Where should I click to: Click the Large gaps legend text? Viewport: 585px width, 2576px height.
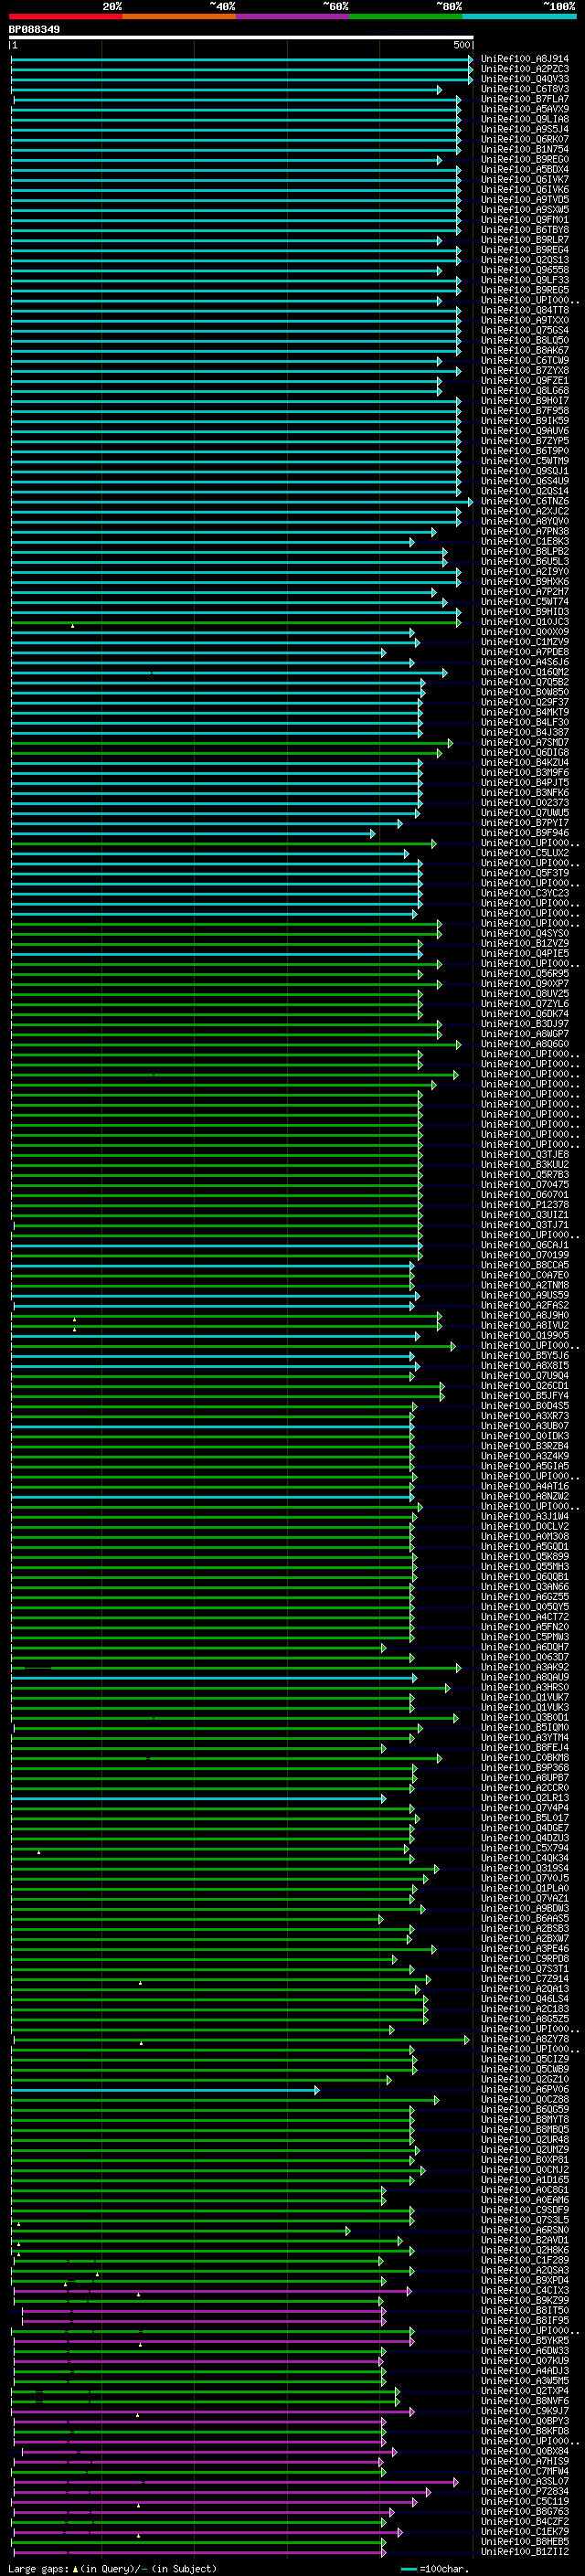pos(112,2569)
